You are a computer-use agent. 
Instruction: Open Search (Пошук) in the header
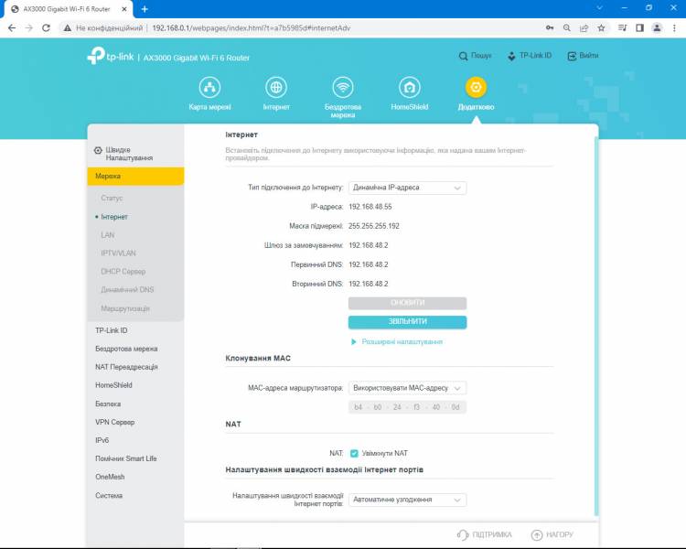[475, 56]
